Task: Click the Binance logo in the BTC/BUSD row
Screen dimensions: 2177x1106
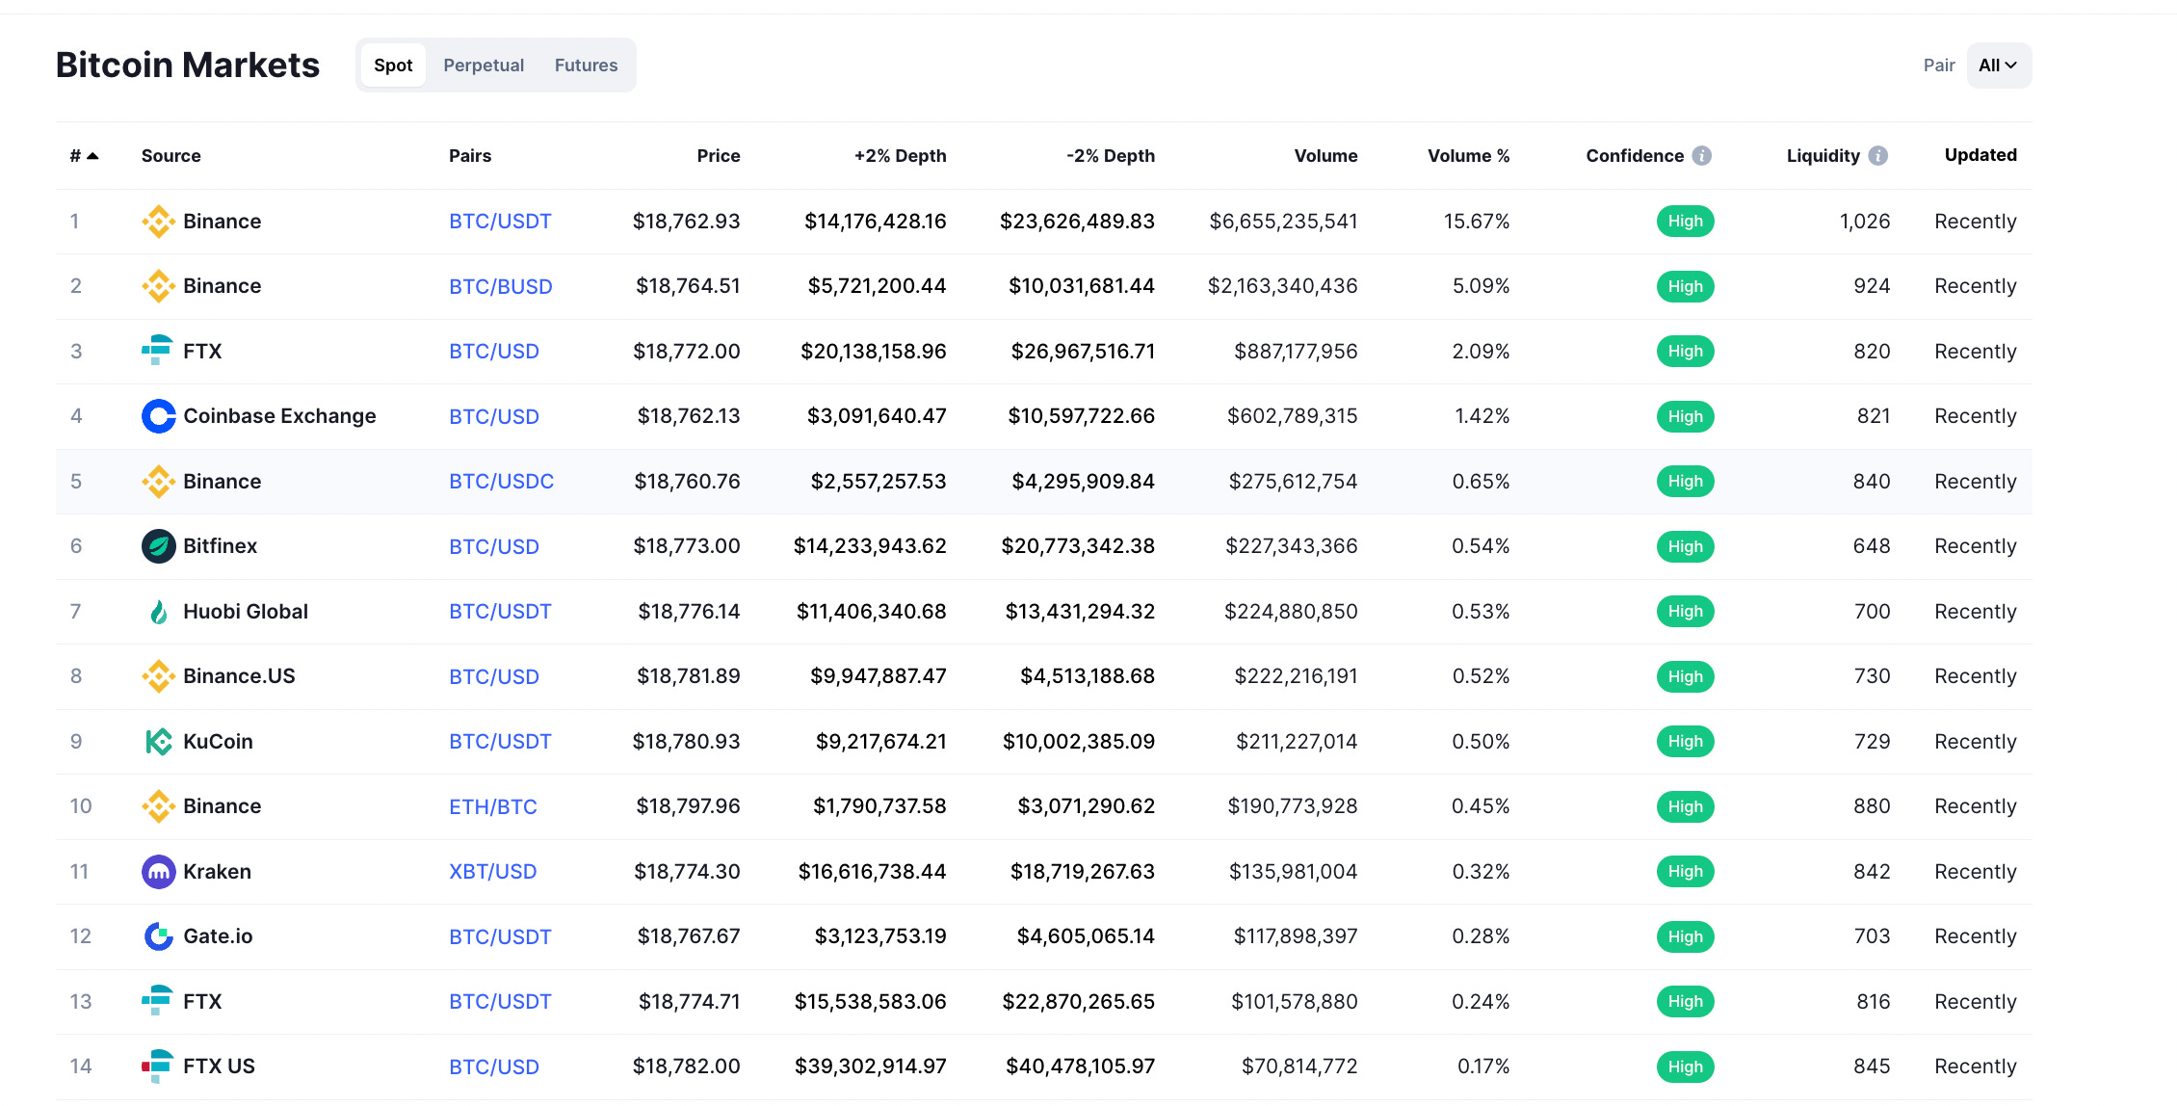Action: pyautogui.click(x=158, y=286)
